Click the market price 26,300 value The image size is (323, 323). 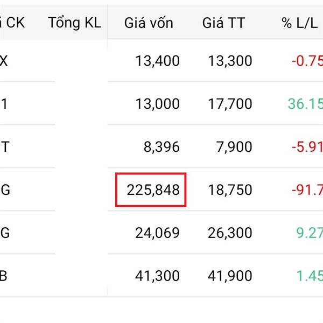229,233
